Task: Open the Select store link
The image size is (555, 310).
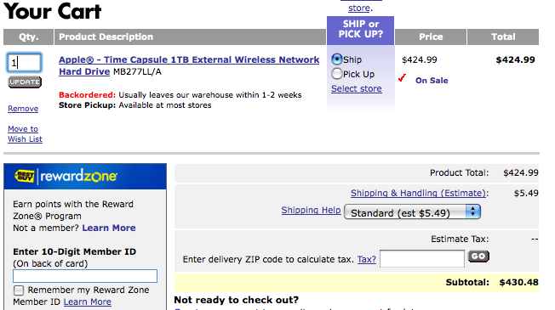Action: click(357, 88)
